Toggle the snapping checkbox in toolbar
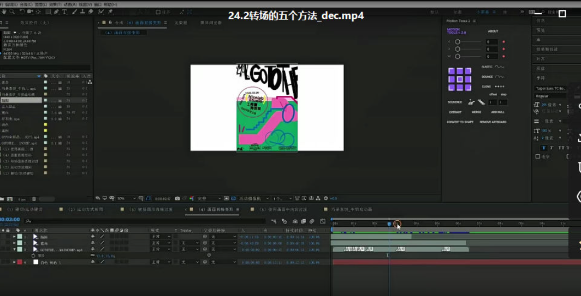 click(157, 12)
